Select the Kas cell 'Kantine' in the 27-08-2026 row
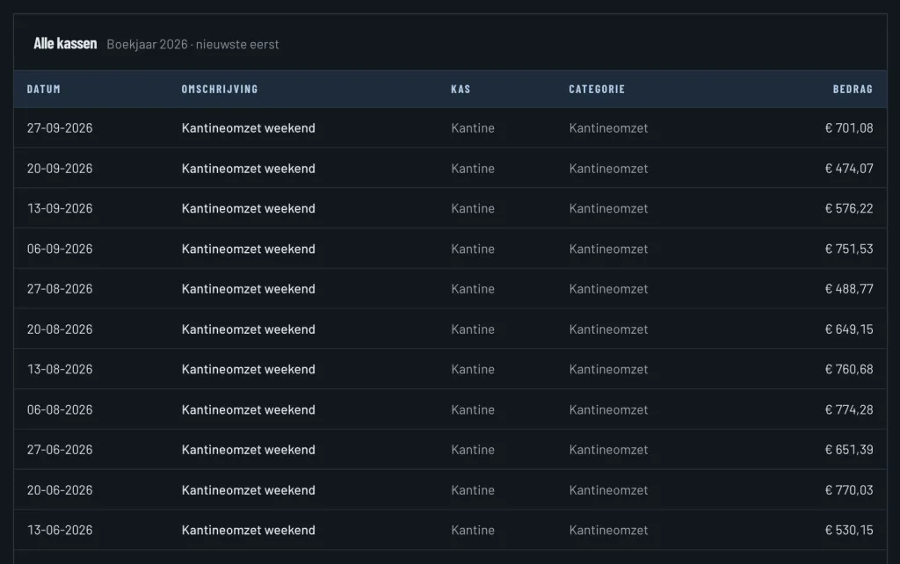 click(x=472, y=289)
